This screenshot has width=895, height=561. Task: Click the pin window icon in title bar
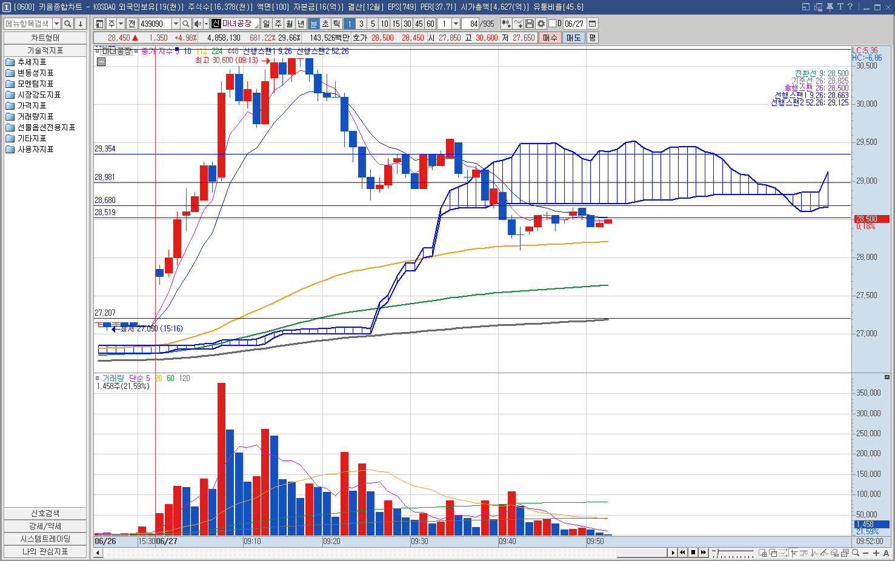pos(830,7)
